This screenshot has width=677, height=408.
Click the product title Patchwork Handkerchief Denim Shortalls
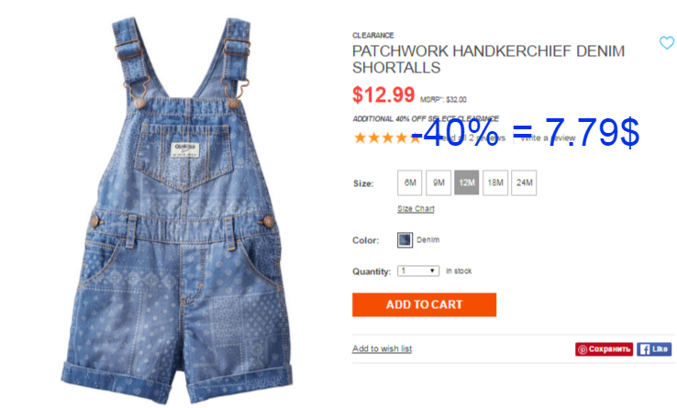click(488, 60)
